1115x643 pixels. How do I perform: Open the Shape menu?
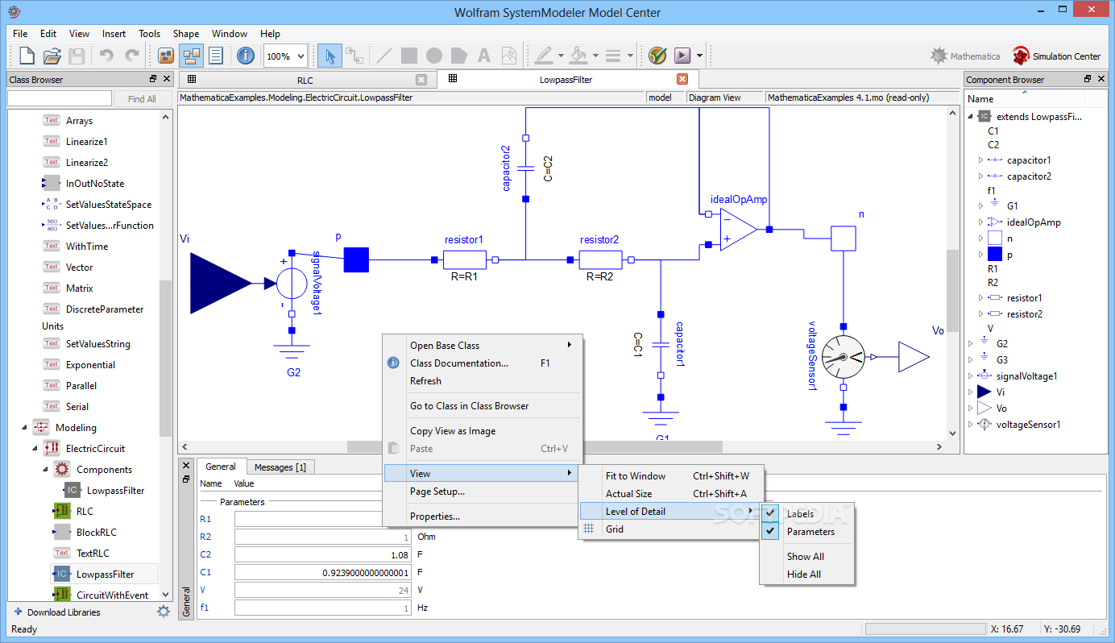186,34
